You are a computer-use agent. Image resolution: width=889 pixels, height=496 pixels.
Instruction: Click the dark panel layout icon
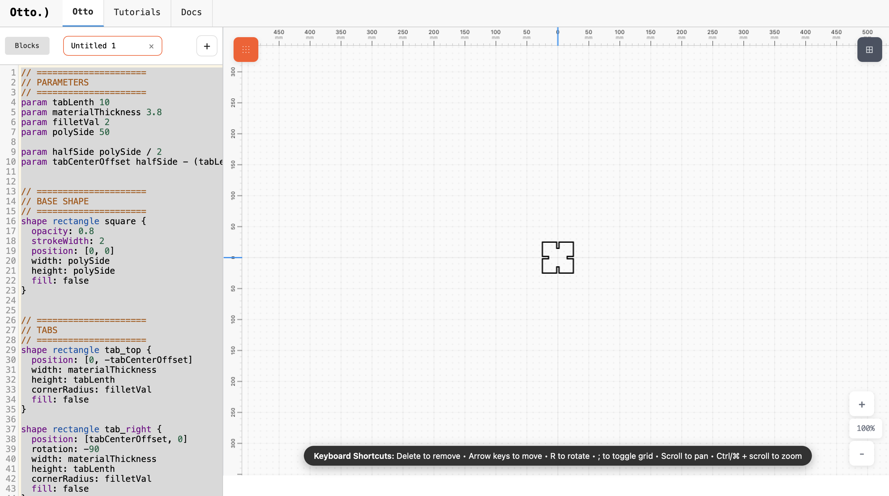(x=869, y=49)
